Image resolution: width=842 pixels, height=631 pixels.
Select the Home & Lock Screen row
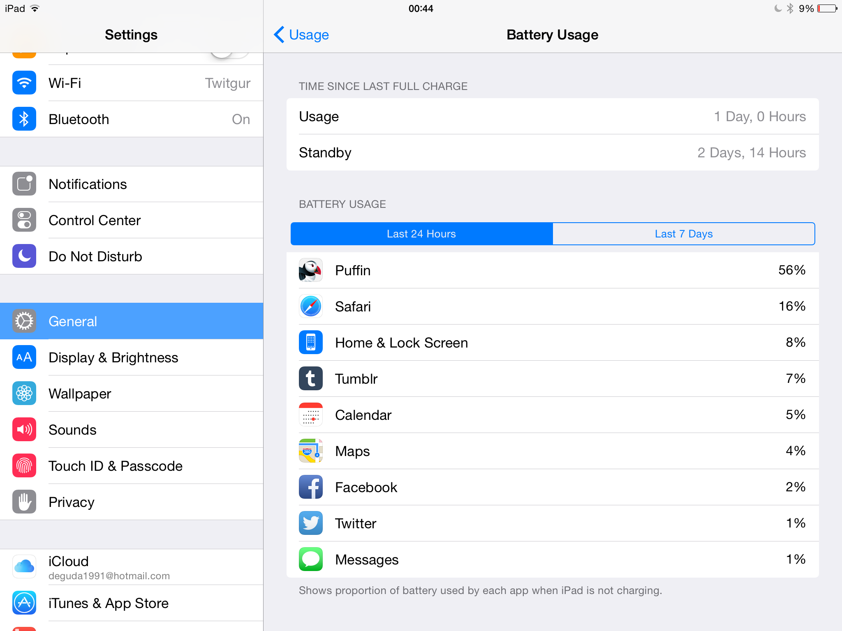pyautogui.click(x=553, y=343)
